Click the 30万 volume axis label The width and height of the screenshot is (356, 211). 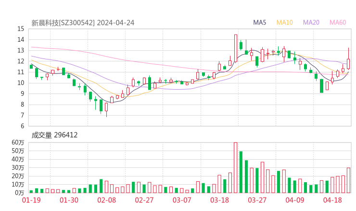18,168
